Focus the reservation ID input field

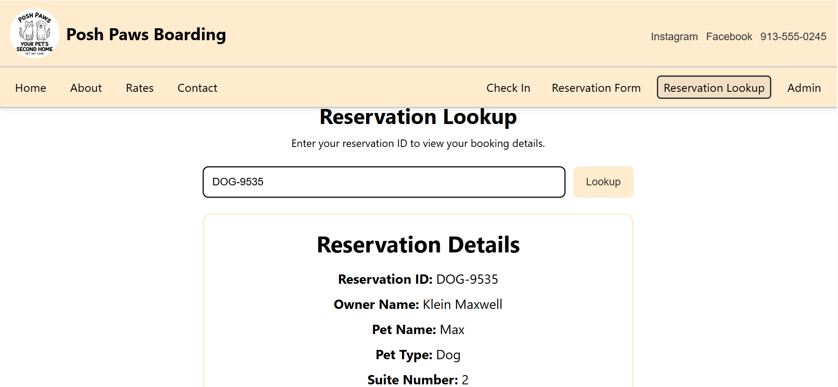coord(383,182)
